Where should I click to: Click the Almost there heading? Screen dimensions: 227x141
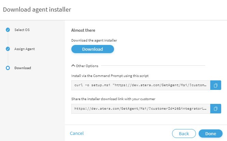coord(83,30)
